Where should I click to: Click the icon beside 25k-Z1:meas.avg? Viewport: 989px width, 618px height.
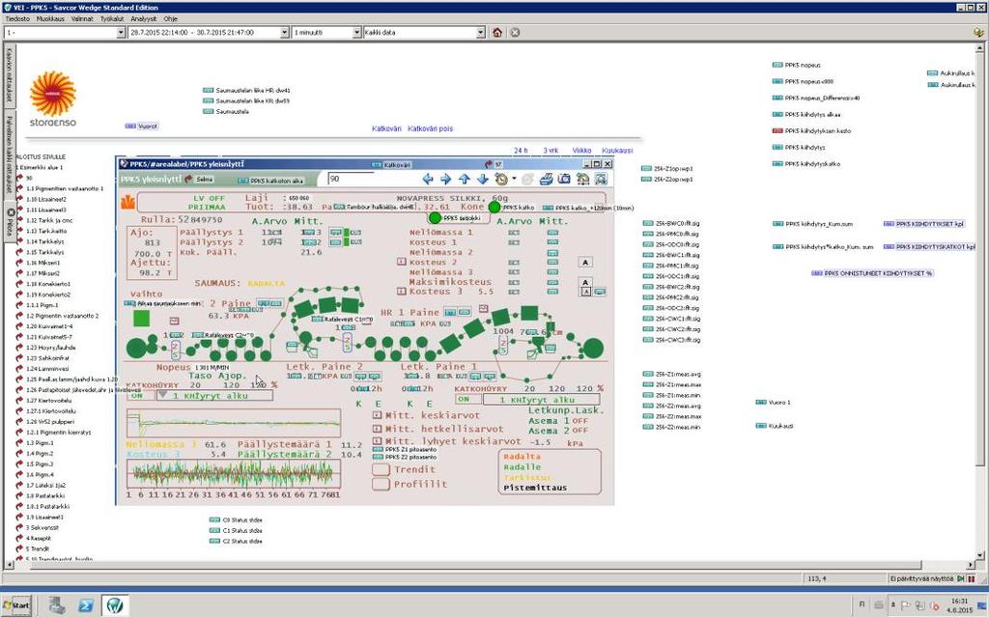point(648,375)
